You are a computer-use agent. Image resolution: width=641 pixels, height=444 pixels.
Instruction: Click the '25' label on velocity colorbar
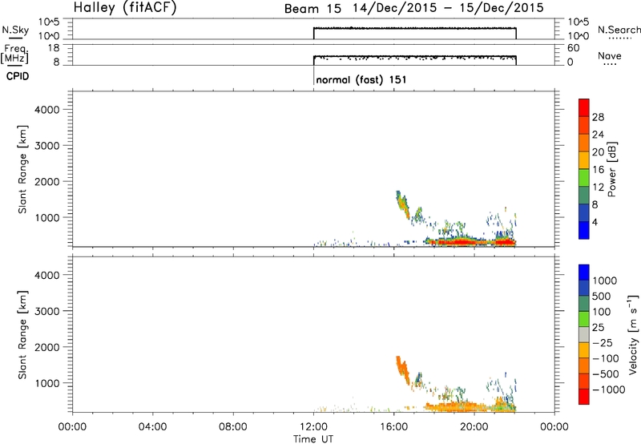pos(598,327)
